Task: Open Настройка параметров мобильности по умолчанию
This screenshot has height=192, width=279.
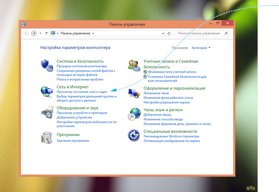Action: click(x=87, y=124)
